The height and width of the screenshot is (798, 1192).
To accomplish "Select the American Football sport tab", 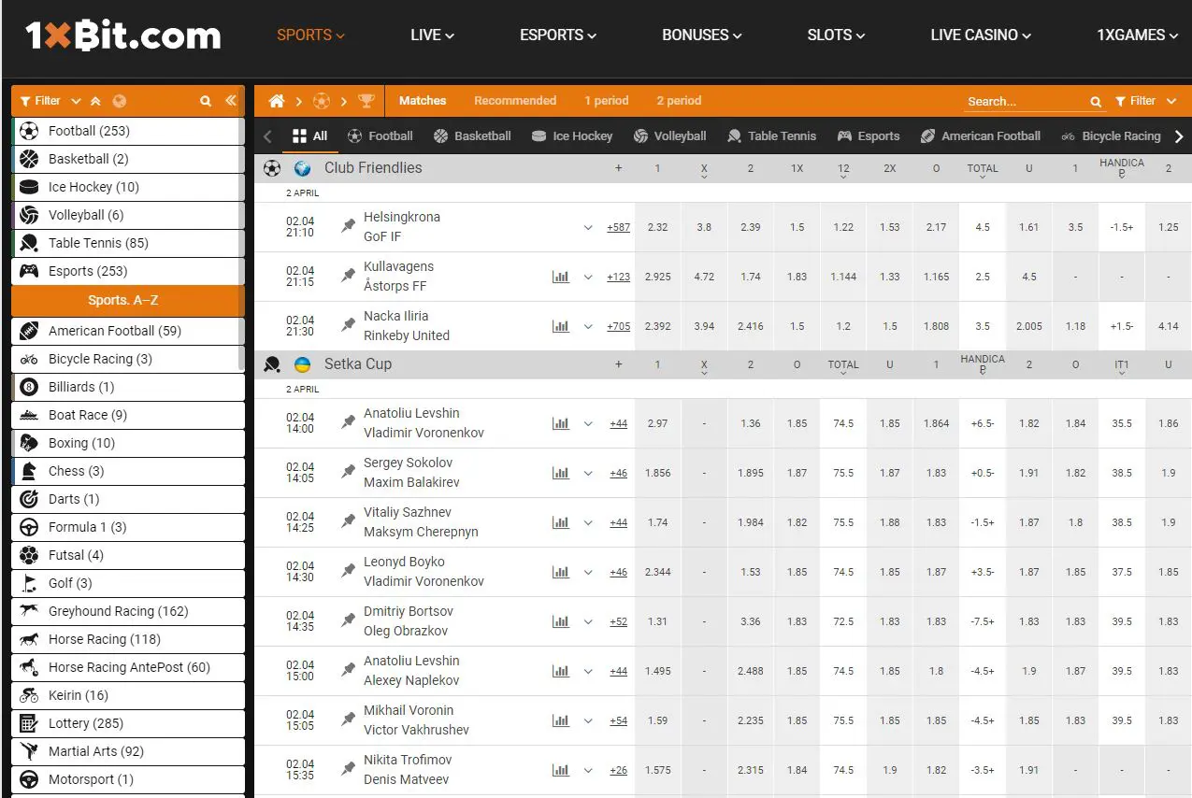I will pyautogui.click(x=981, y=135).
